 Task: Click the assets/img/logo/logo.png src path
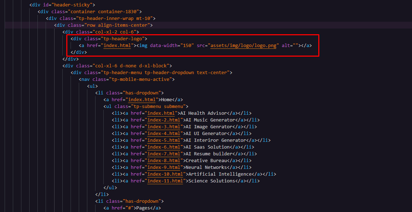243,46
